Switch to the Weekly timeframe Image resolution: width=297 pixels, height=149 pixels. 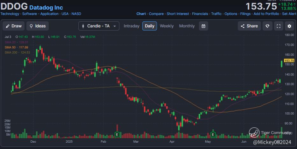(167, 26)
